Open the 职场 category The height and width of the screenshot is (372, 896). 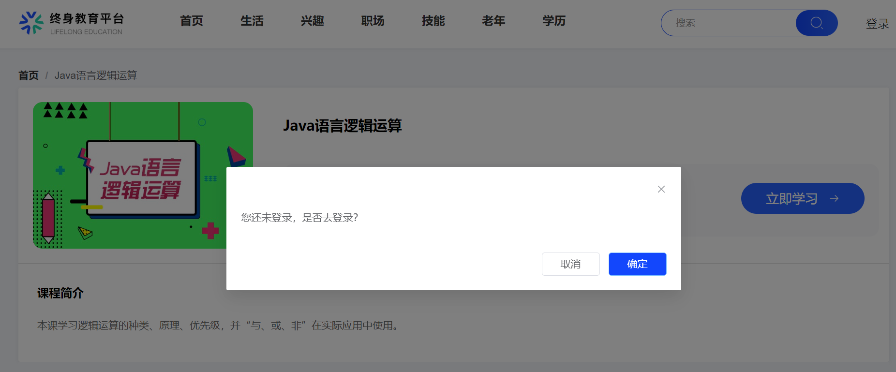coord(373,21)
